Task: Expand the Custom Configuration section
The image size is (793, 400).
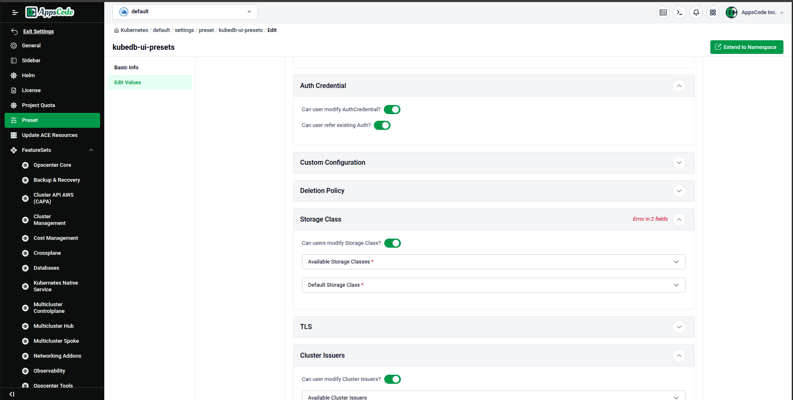Action: [679, 163]
